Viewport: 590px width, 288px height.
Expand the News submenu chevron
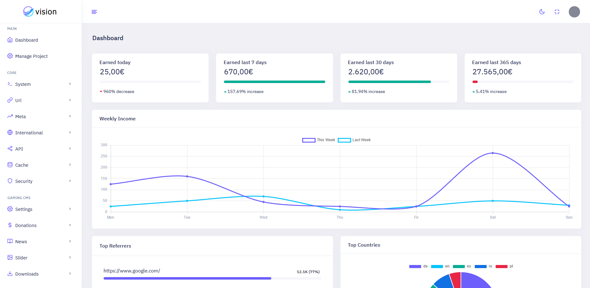pos(70,241)
